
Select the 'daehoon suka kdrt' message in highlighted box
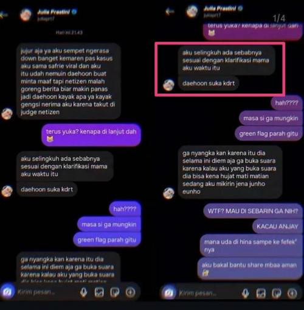[x=209, y=83]
